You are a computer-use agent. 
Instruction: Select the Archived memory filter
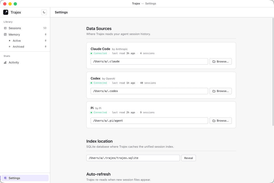25,47
